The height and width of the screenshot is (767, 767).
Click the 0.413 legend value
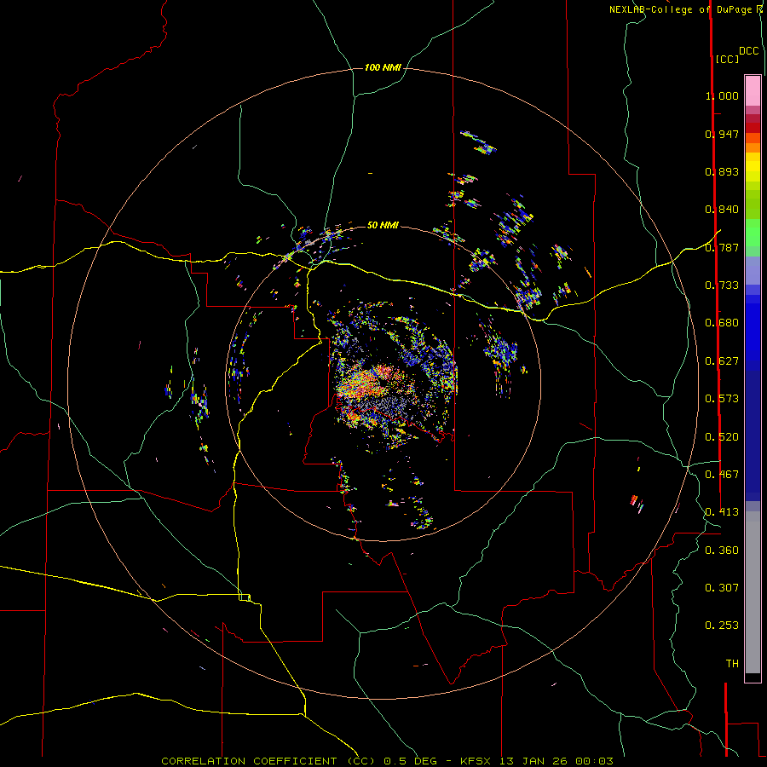[x=722, y=512]
